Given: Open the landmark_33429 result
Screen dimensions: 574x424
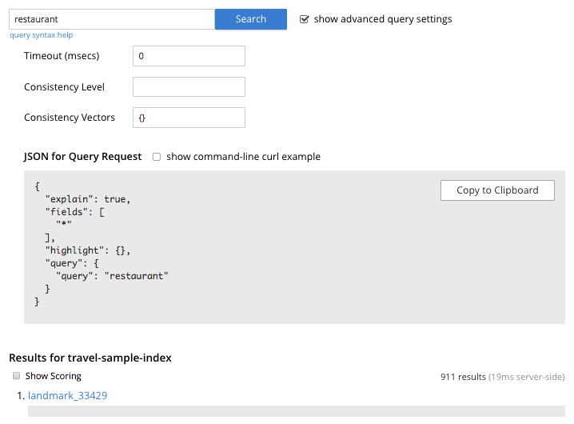Looking at the screenshot, I should 67,395.
